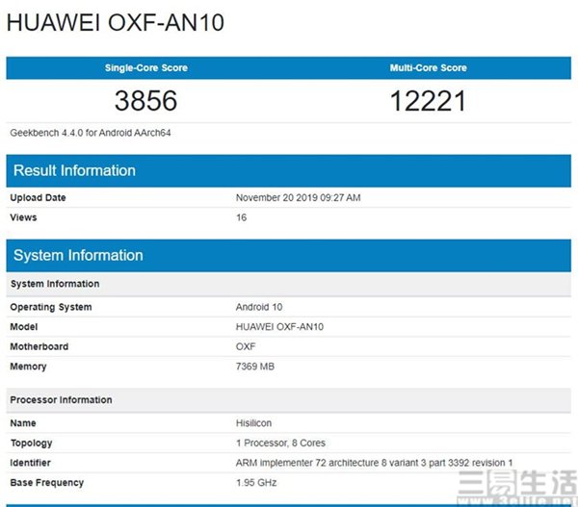This screenshot has width=578, height=507.
Task: Click the single-core score 3856
Action: (x=146, y=100)
